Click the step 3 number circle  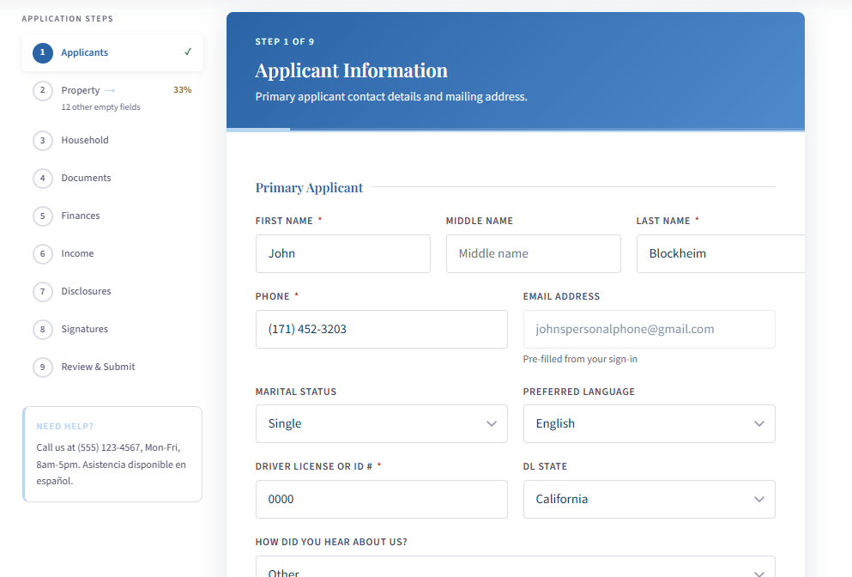[43, 140]
